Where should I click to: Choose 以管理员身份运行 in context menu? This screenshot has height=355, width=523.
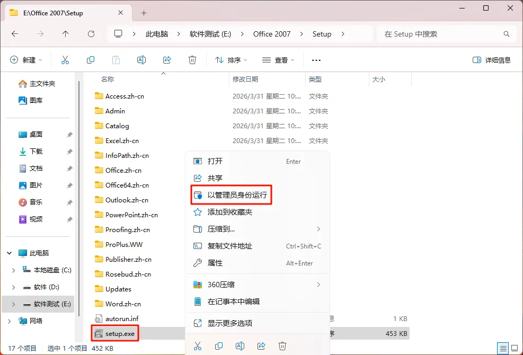[257, 195]
